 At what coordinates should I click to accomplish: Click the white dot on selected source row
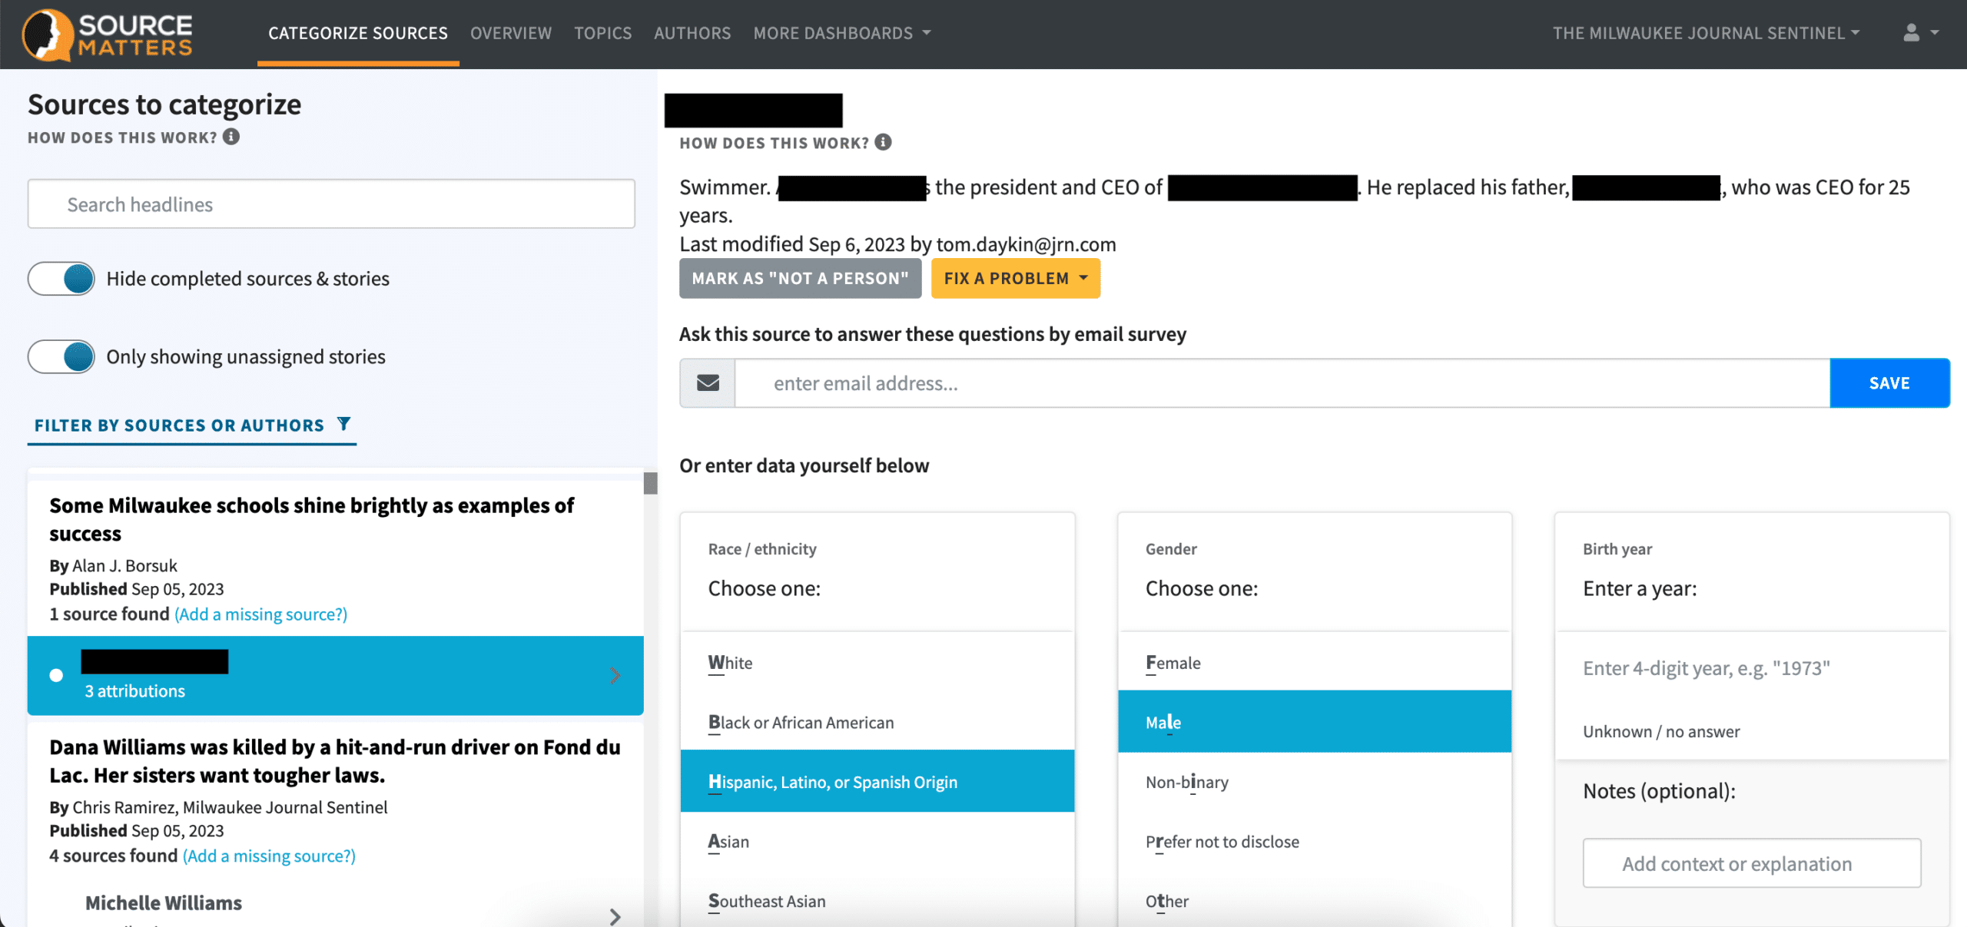click(56, 675)
